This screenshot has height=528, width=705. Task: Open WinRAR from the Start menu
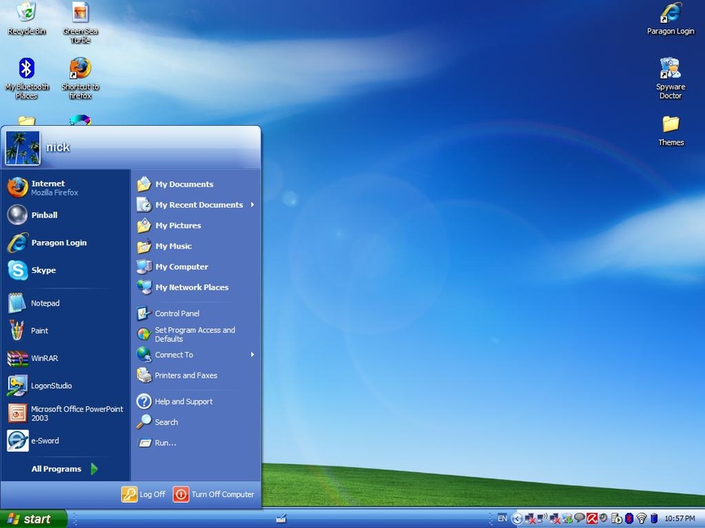65,358
